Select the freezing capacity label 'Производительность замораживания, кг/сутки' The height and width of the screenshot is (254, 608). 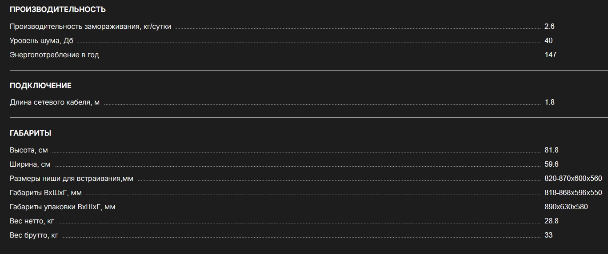[x=90, y=27]
